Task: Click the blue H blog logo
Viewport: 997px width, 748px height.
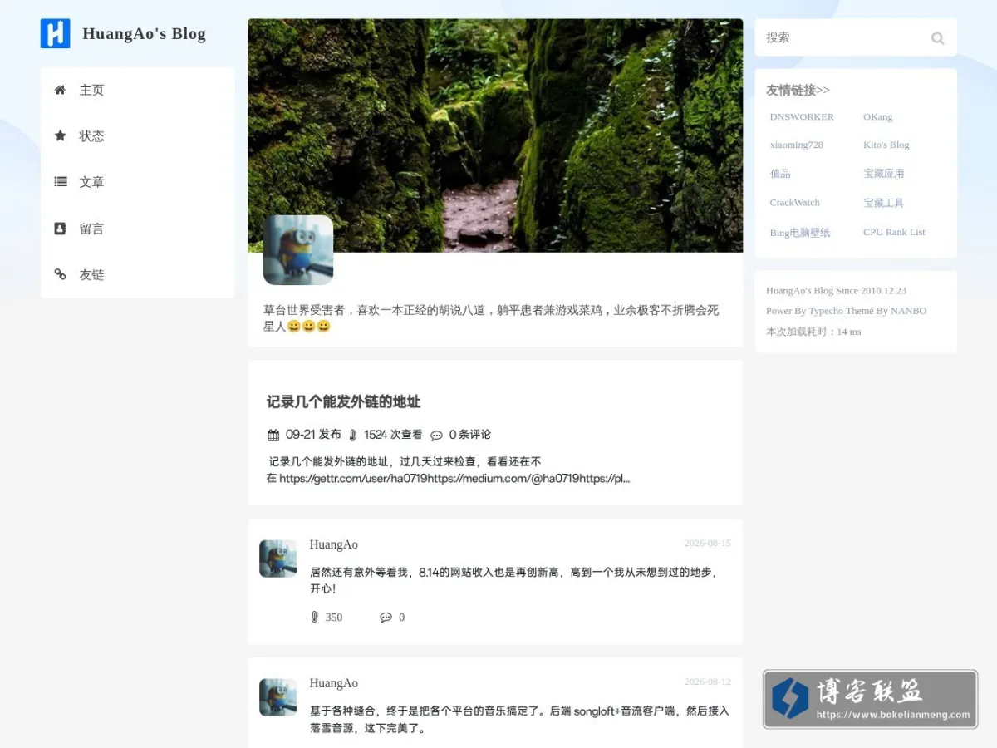Action: point(56,33)
